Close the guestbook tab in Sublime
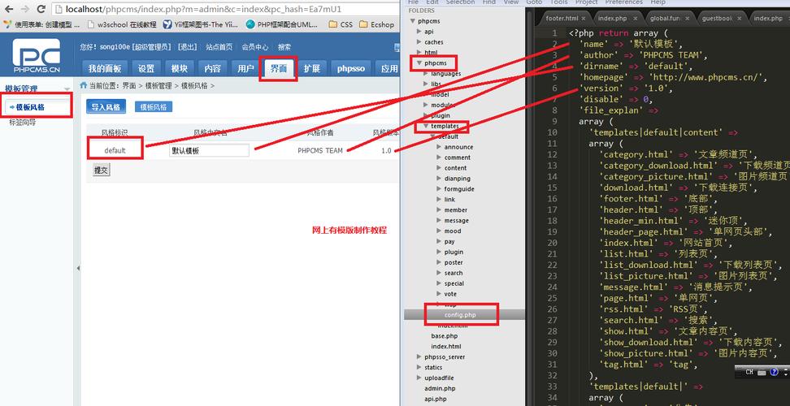Viewport: 790px width, 406px height. click(740, 18)
